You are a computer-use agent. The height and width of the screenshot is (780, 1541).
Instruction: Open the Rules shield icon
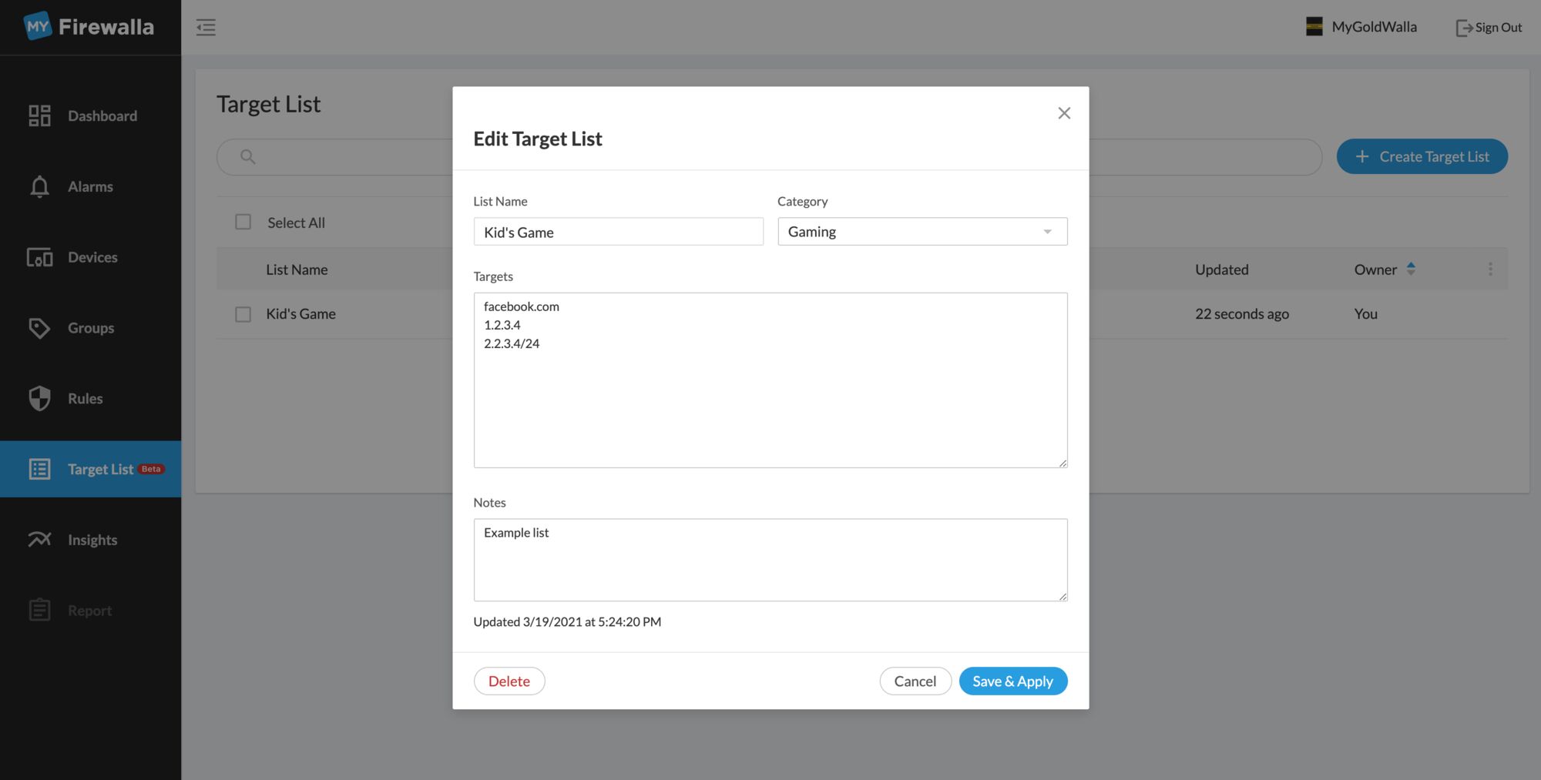click(x=39, y=398)
